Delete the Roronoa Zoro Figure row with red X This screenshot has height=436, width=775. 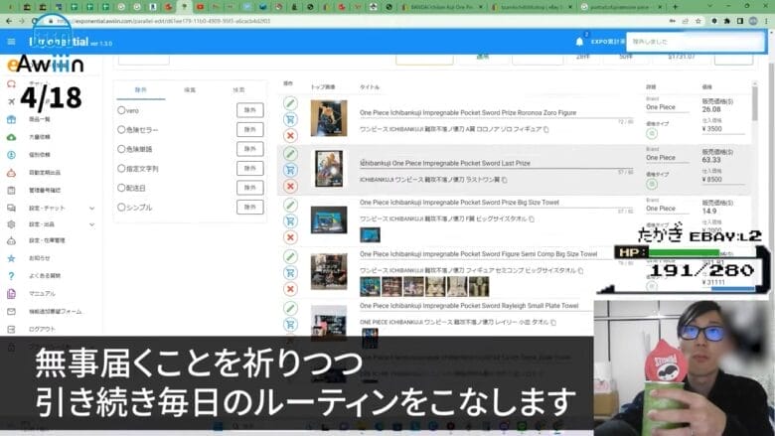pyautogui.click(x=290, y=136)
